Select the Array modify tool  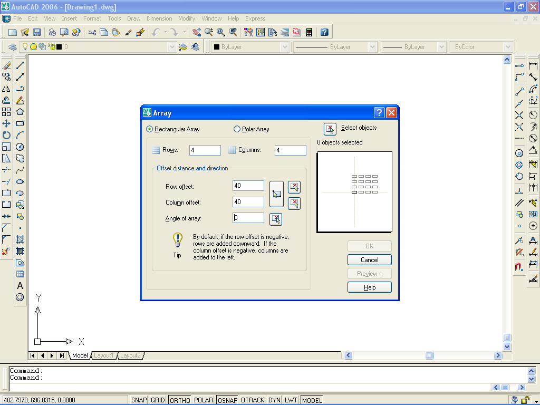pyautogui.click(x=6, y=112)
